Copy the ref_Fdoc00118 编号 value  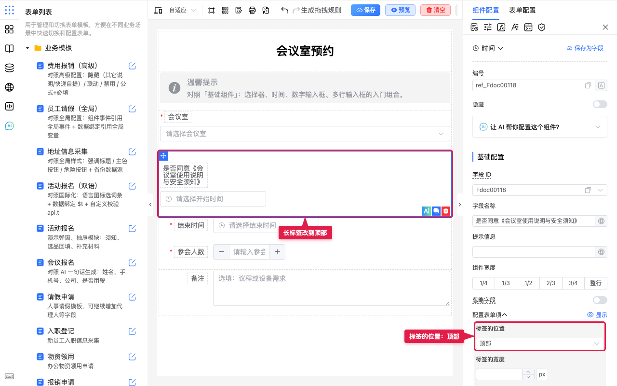tap(588, 85)
